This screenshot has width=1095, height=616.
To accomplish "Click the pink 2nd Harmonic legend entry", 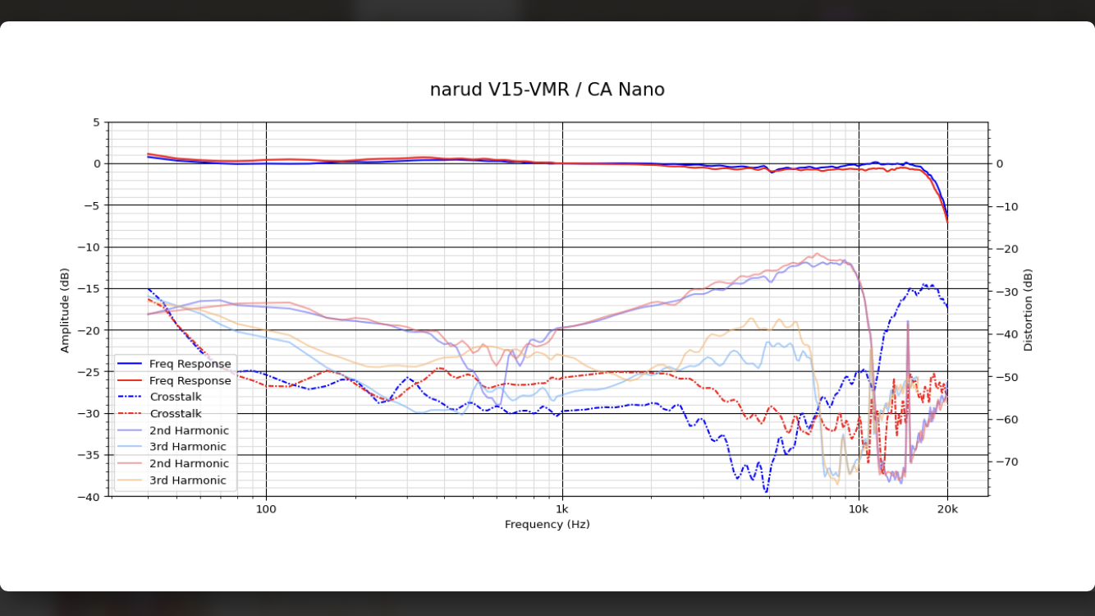I will click(173, 463).
